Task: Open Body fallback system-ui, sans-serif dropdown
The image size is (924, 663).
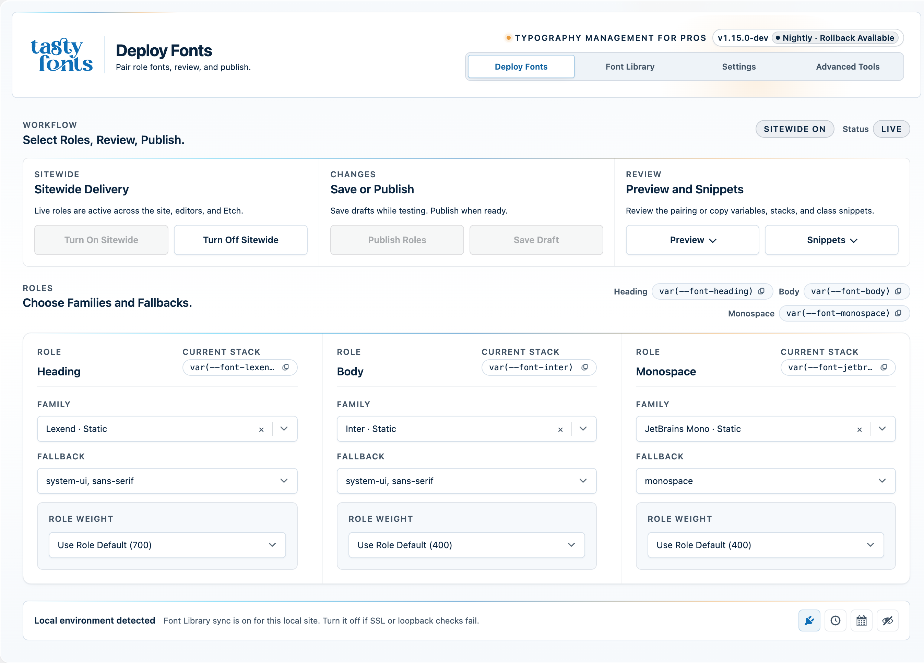Action: (466, 481)
